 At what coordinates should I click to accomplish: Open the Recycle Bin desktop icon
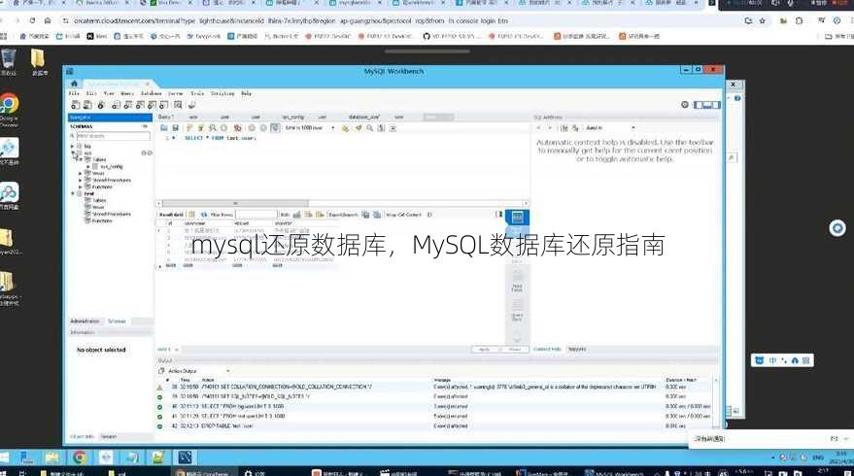tap(8, 61)
